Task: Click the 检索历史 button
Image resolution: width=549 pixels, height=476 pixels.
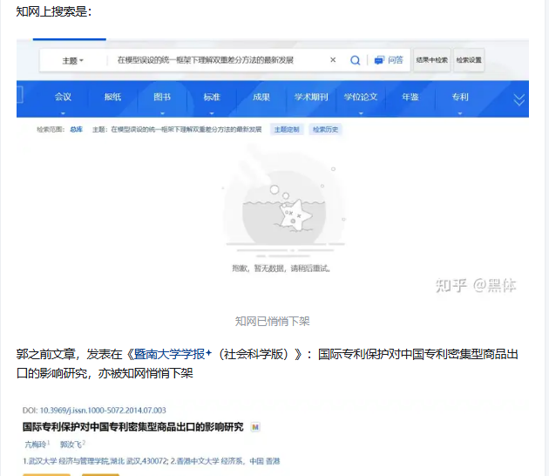Action: click(325, 130)
